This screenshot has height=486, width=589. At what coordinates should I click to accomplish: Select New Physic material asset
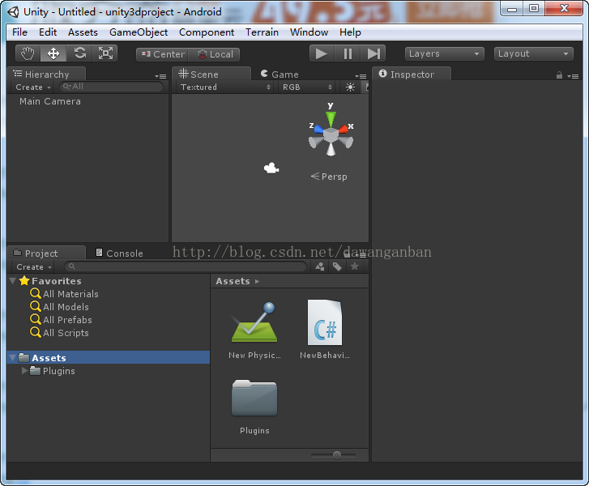[x=254, y=330]
